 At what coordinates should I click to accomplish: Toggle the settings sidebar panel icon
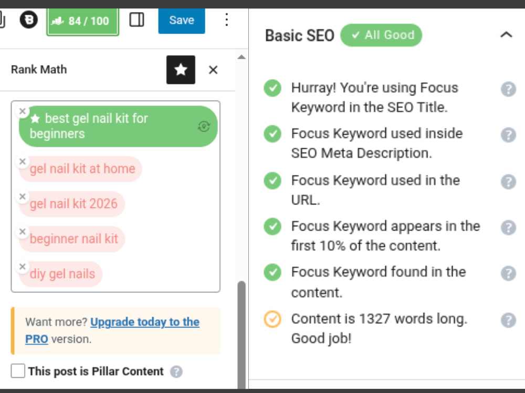[136, 20]
